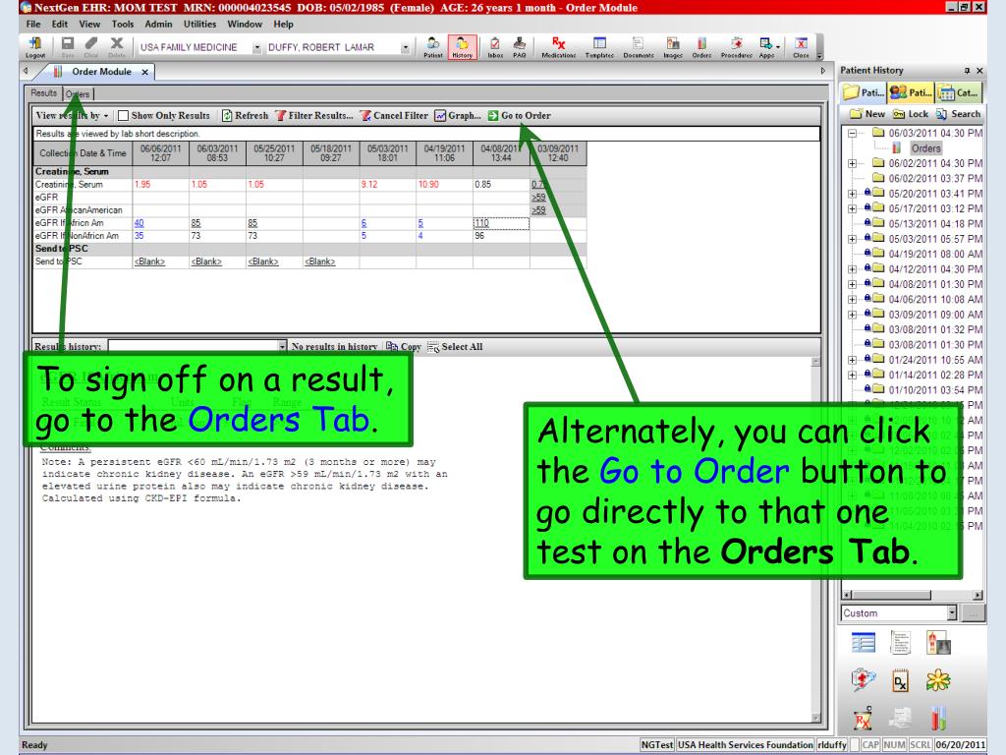Close the Order Module tab
Screen dimensions: 1006x755
[x=145, y=72]
